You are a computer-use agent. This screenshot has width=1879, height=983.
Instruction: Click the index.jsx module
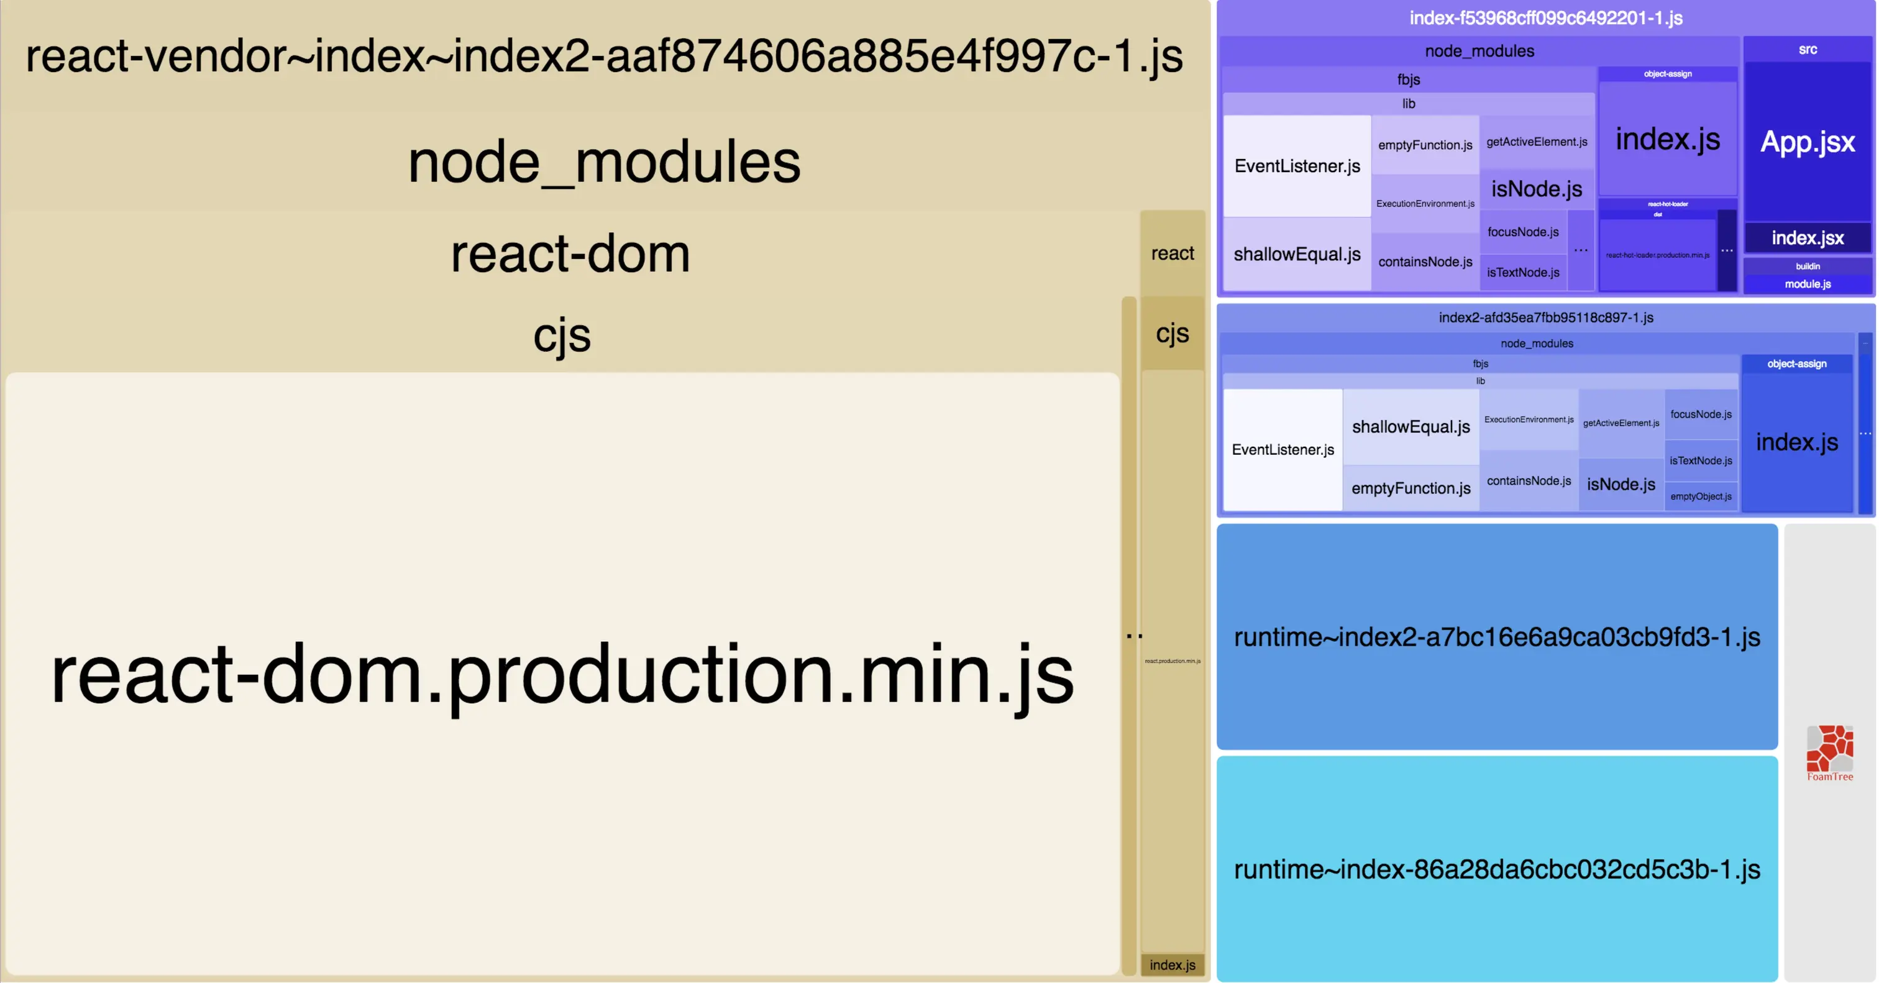click(1808, 238)
